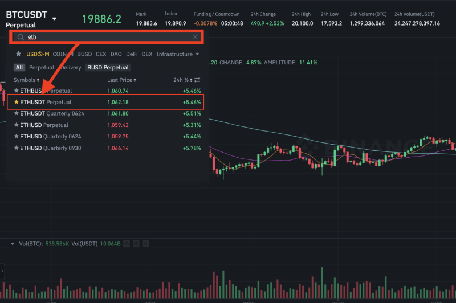Toggle volume indicator visibility eye icon
Screen dimensions: 456x303
(x=127, y=244)
